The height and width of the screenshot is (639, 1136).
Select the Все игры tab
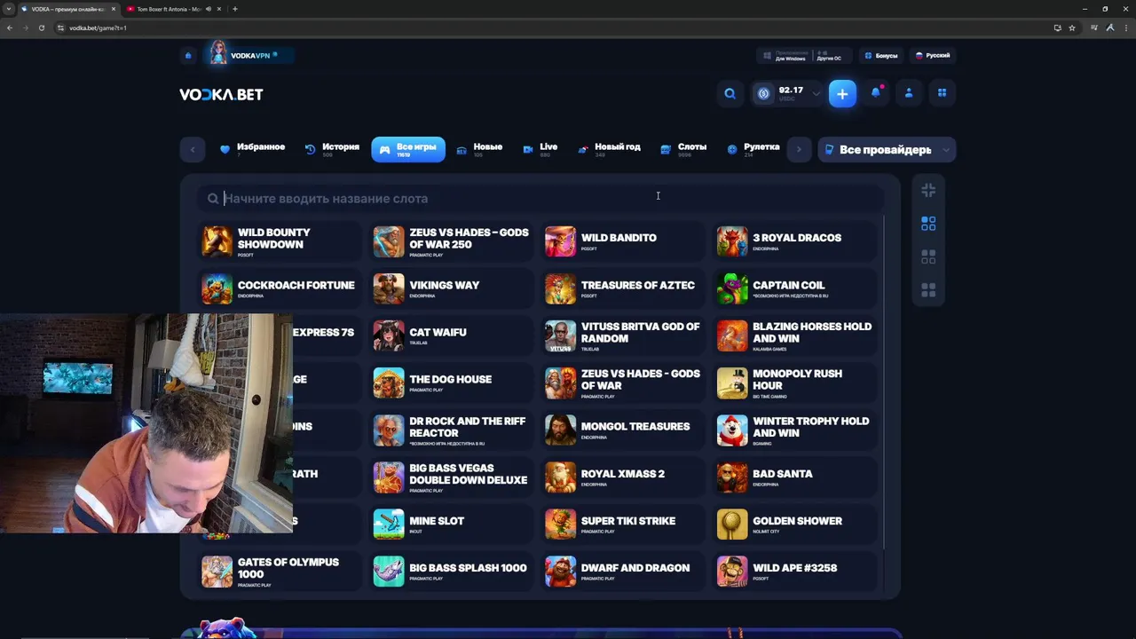(408, 149)
